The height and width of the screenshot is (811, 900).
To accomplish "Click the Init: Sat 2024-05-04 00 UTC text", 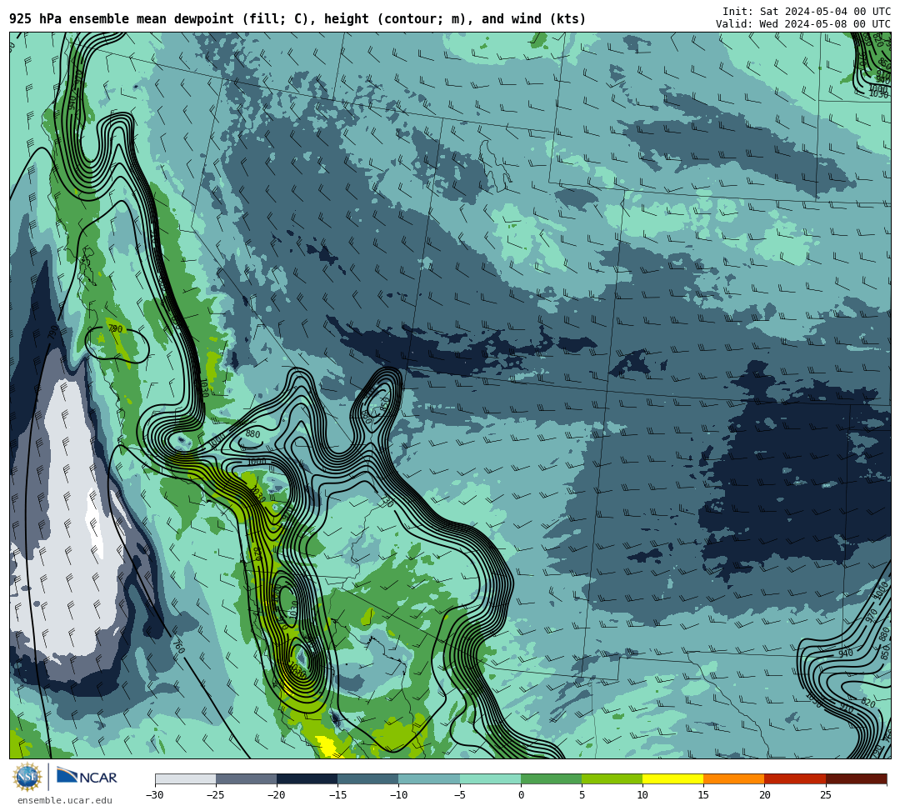I will click(x=807, y=12).
